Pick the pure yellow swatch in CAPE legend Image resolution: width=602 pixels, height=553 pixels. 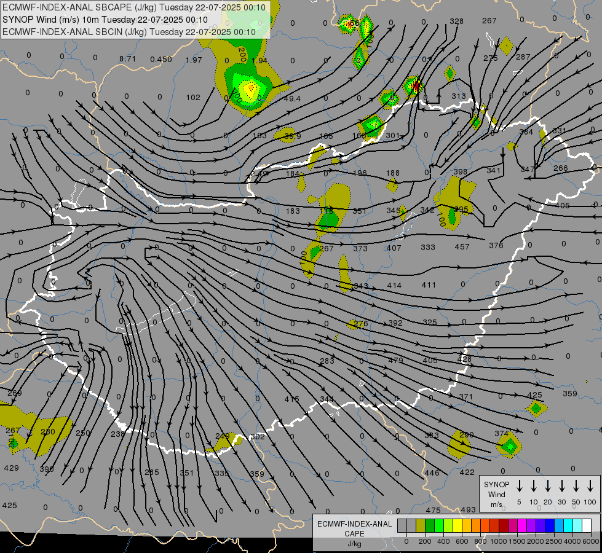[457, 526]
